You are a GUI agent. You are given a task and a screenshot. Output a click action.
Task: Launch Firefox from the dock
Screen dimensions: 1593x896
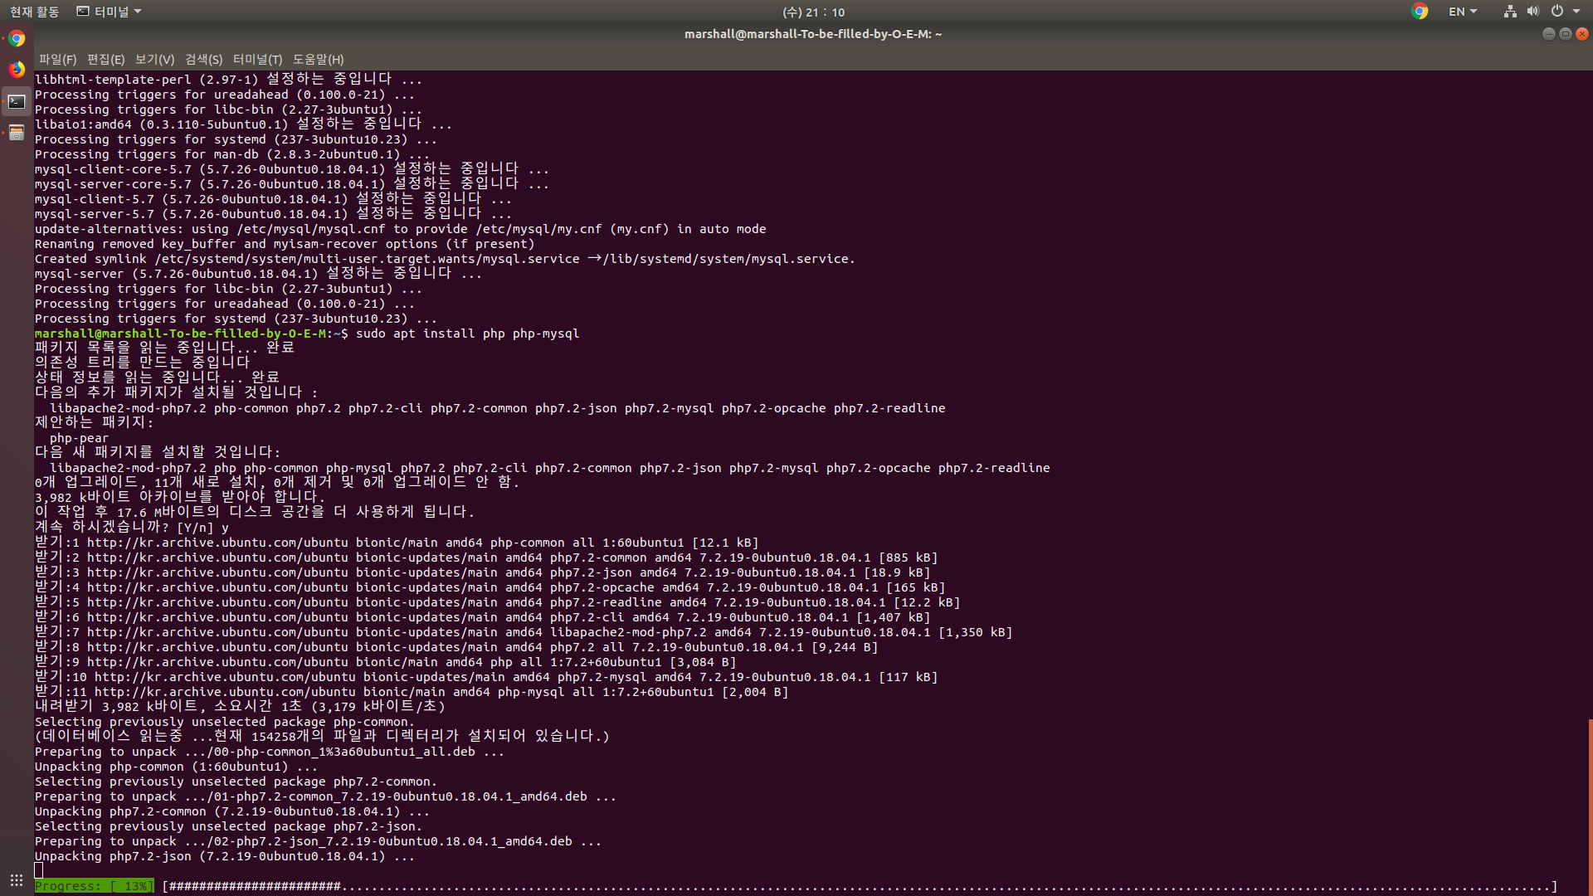[x=17, y=70]
